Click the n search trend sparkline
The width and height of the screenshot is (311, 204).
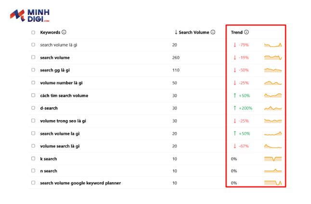(x=273, y=171)
